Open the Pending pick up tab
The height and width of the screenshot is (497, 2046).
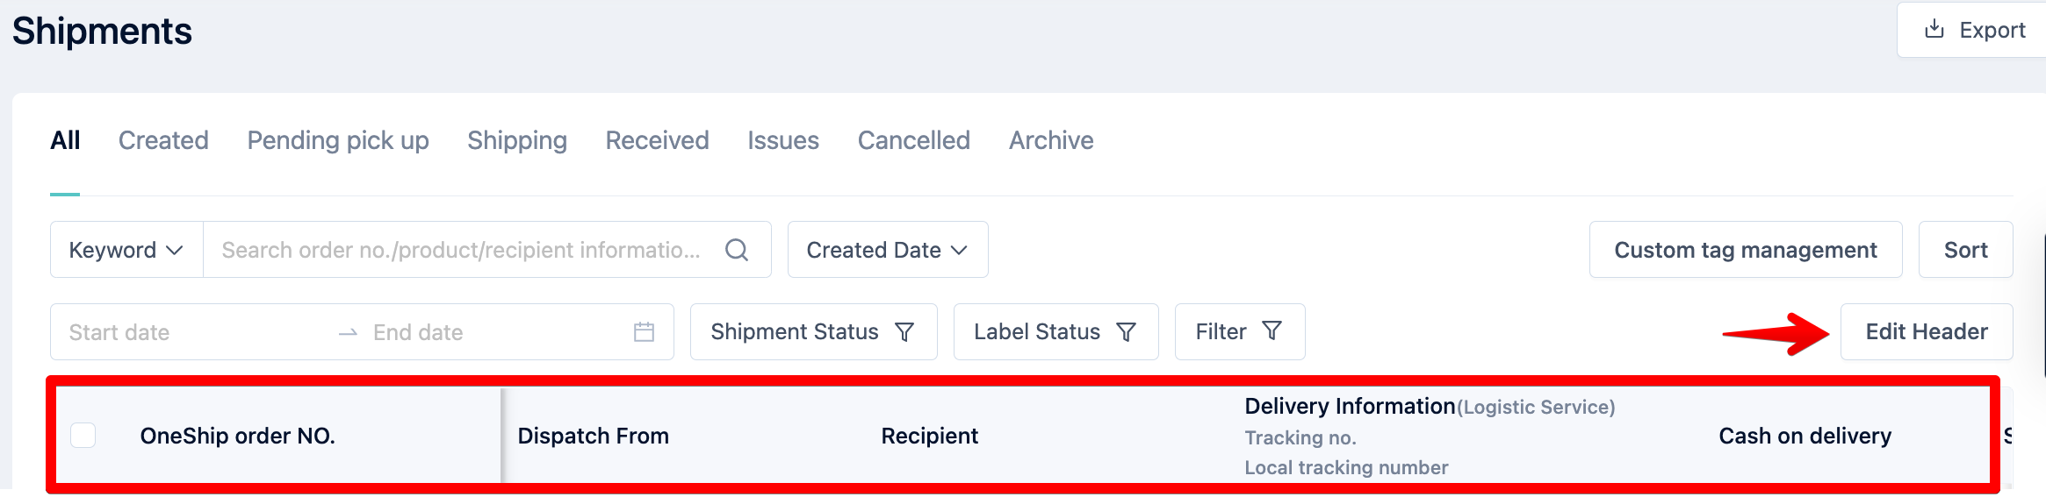pos(338,140)
